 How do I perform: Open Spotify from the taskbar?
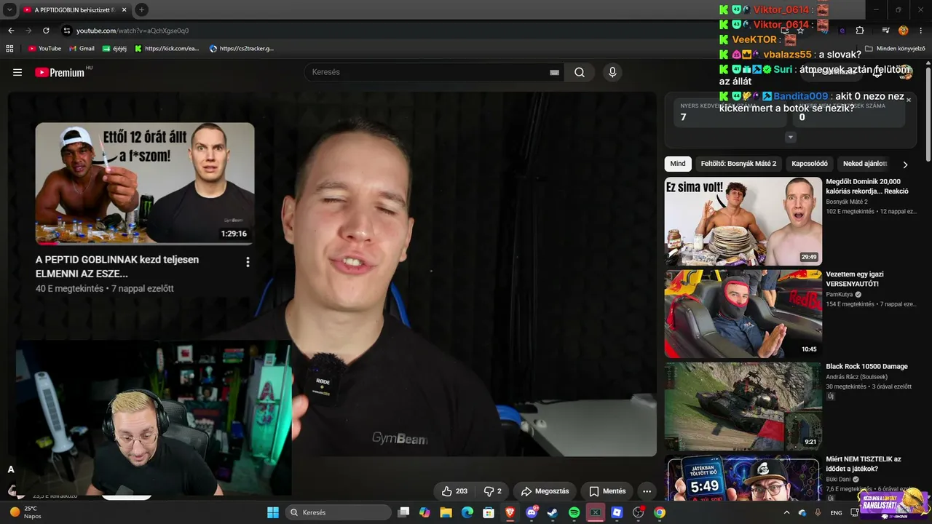point(574,512)
